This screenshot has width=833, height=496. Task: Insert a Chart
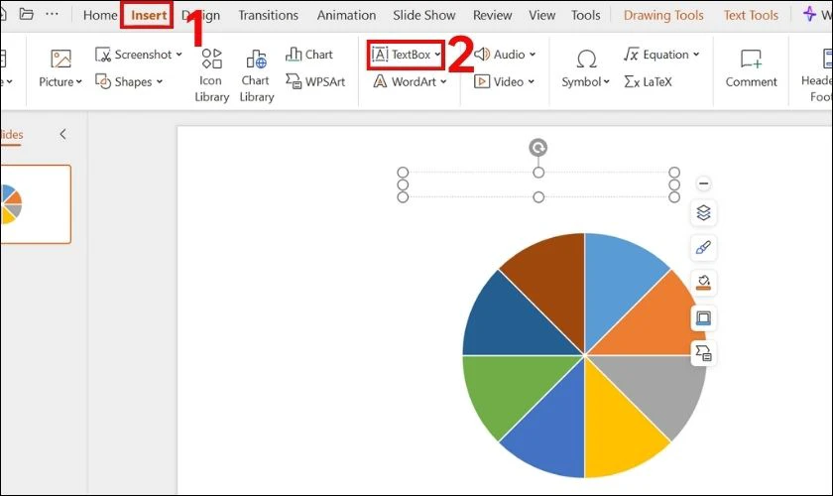coord(309,55)
